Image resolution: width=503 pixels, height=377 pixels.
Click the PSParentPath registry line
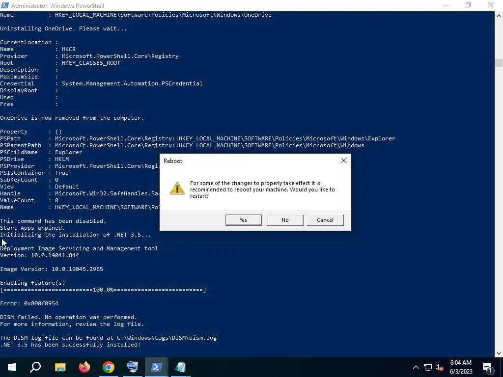[182, 145]
